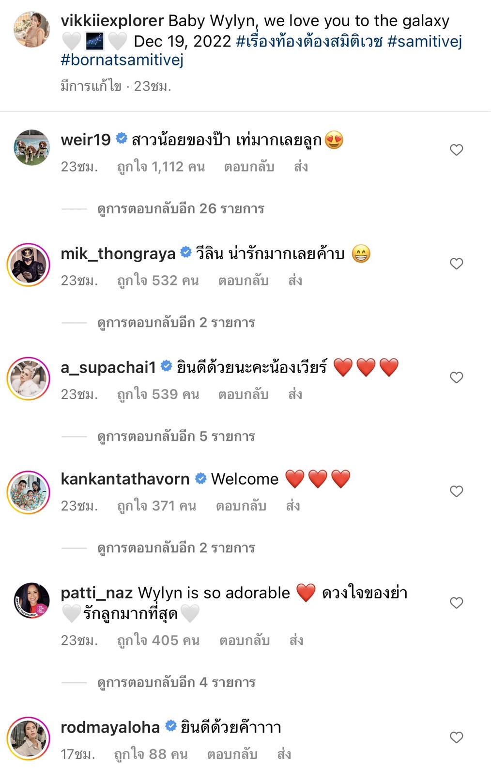This screenshot has height=783, width=491.
Task: View kankantathavorn's story ring avatar
Action: pyautogui.click(x=29, y=492)
